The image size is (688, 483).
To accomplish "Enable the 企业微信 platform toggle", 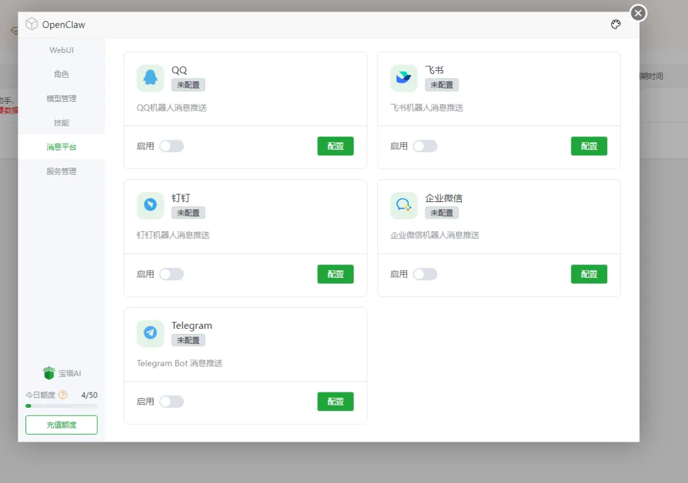I will 425,274.
